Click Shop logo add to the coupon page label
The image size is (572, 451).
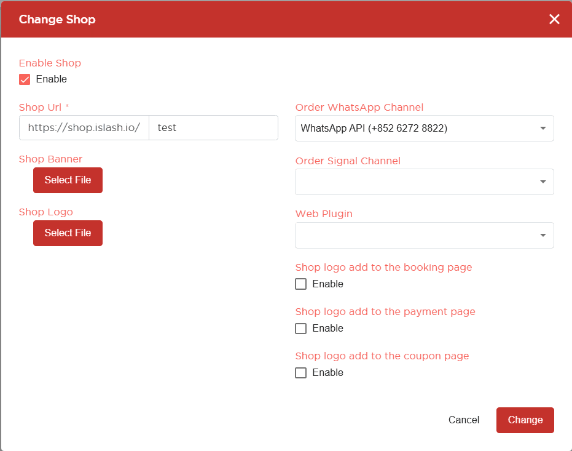[382, 356]
